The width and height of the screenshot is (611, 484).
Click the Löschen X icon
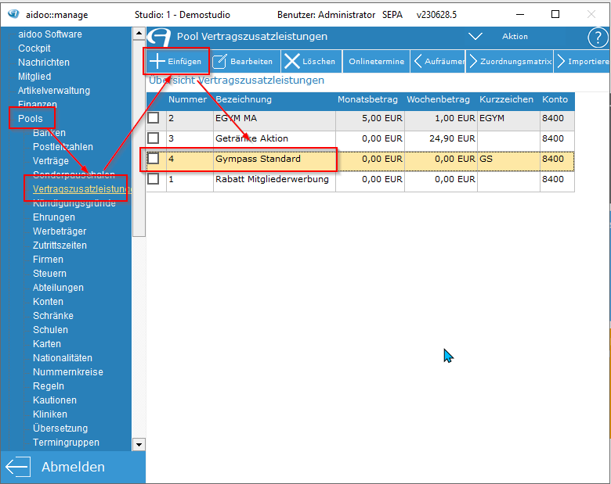click(x=291, y=61)
